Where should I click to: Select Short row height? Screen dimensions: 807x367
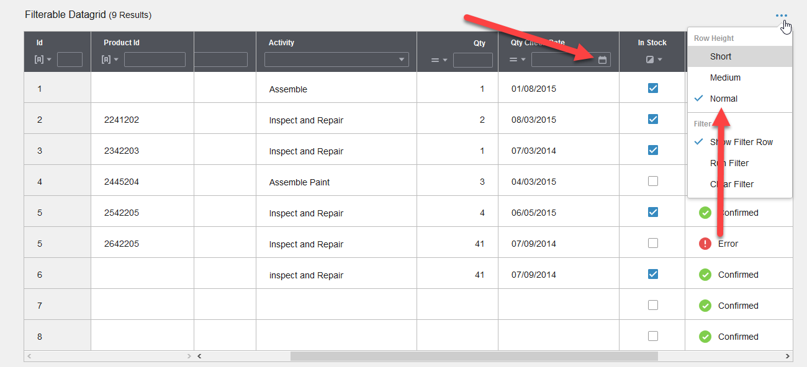(x=740, y=56)
